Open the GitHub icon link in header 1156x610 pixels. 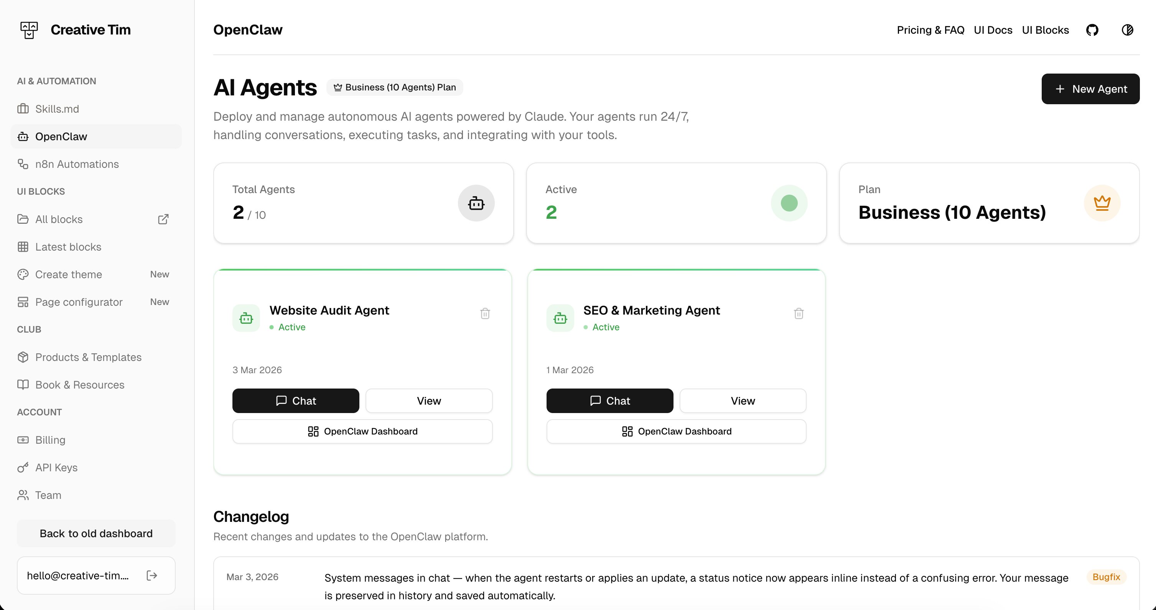[x=1092, y=30]
